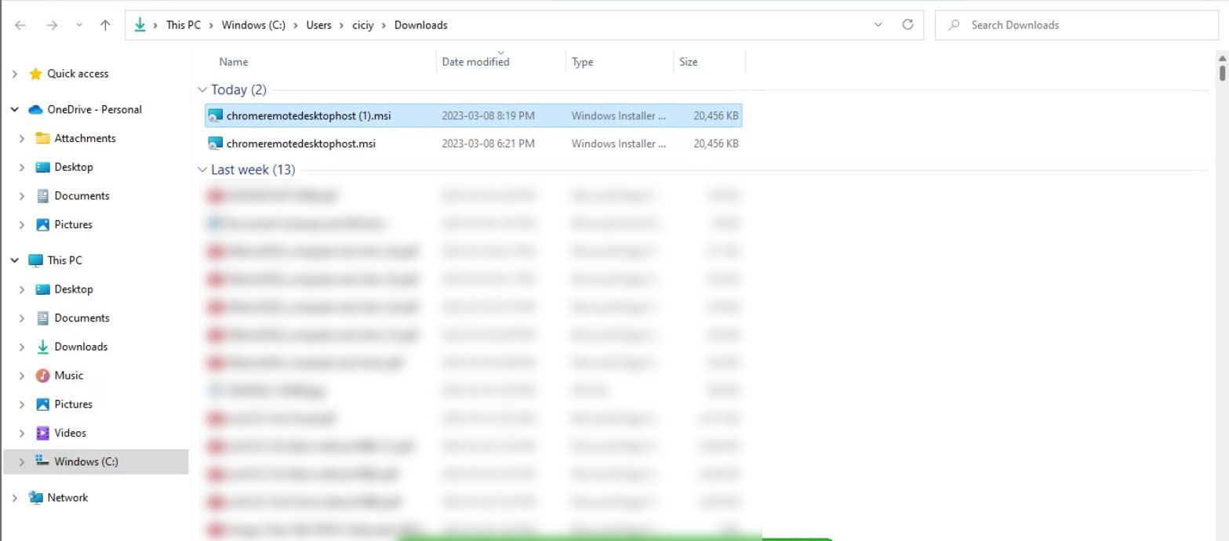Expand the Windows (C:) tree node
The image size is (1229, 541).
(x=22, y=462)
